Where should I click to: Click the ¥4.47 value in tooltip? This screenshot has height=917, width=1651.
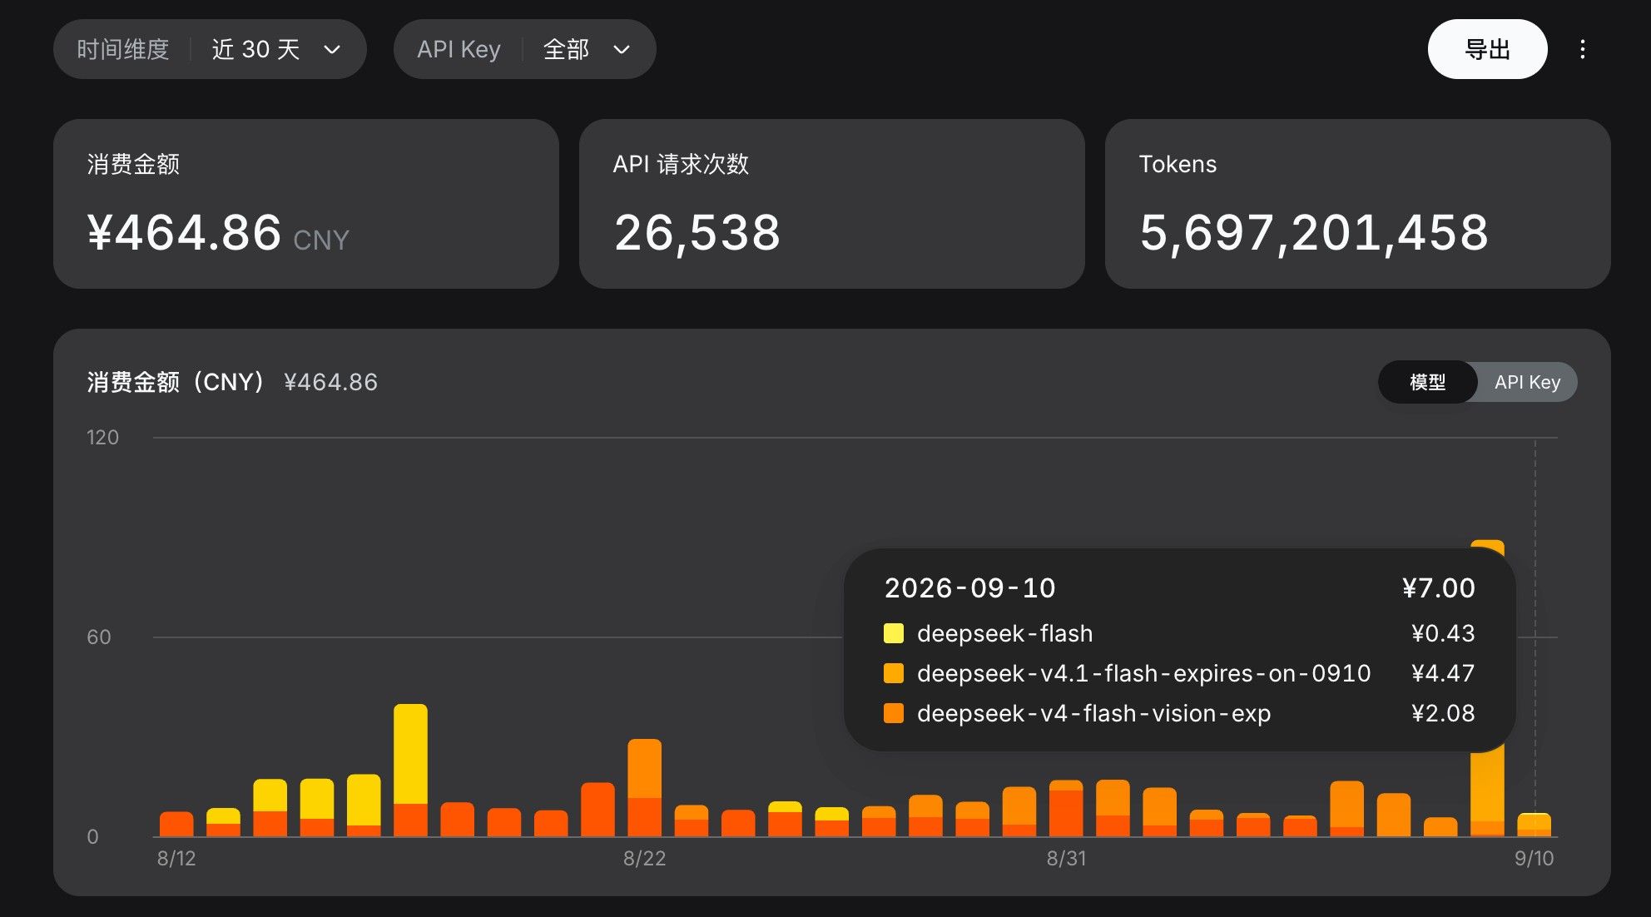[1443, 673]
